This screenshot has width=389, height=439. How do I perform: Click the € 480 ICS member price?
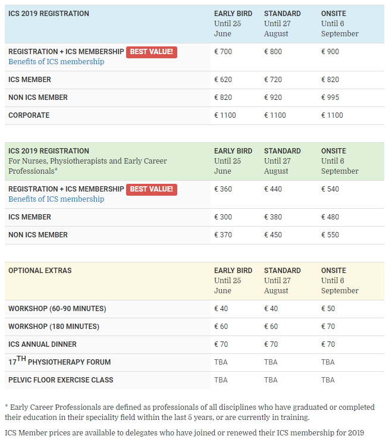[x=330, y=217]
